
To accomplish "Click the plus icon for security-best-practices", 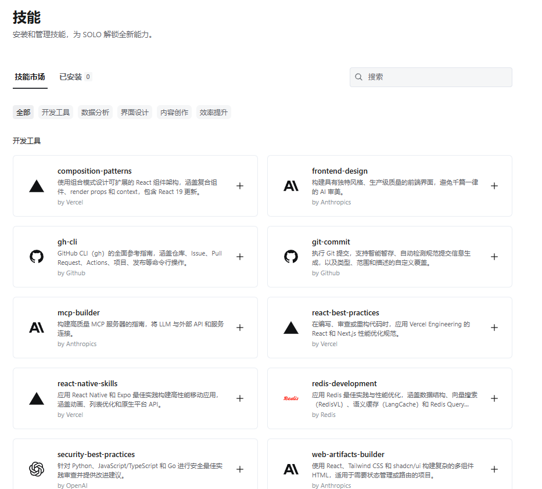I will coord(240,469).
